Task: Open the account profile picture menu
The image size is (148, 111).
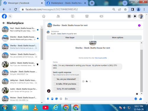Action: (141, 16)
